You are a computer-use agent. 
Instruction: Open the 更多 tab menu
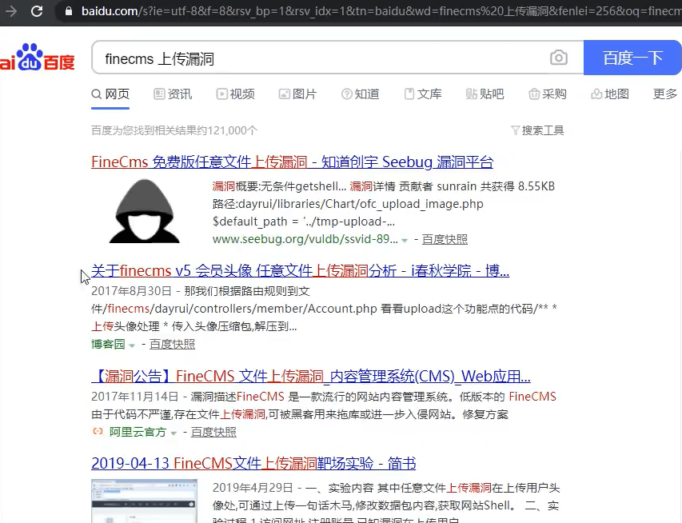[x=665, y=94]
